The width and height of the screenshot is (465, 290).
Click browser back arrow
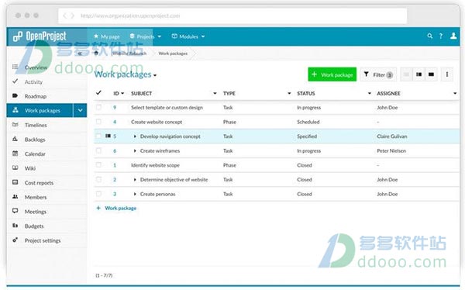pos(64,16)
